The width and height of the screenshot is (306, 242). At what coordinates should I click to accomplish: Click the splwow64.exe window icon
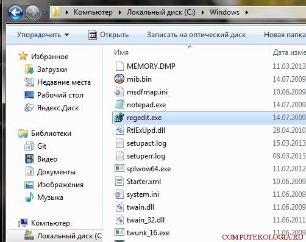click(119, 168)
